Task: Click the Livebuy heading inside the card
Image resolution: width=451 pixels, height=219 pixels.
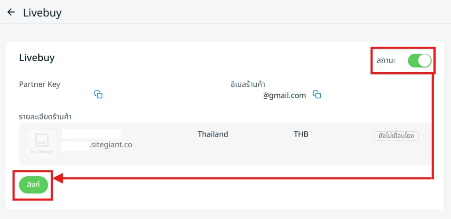Action: point(37,58)
